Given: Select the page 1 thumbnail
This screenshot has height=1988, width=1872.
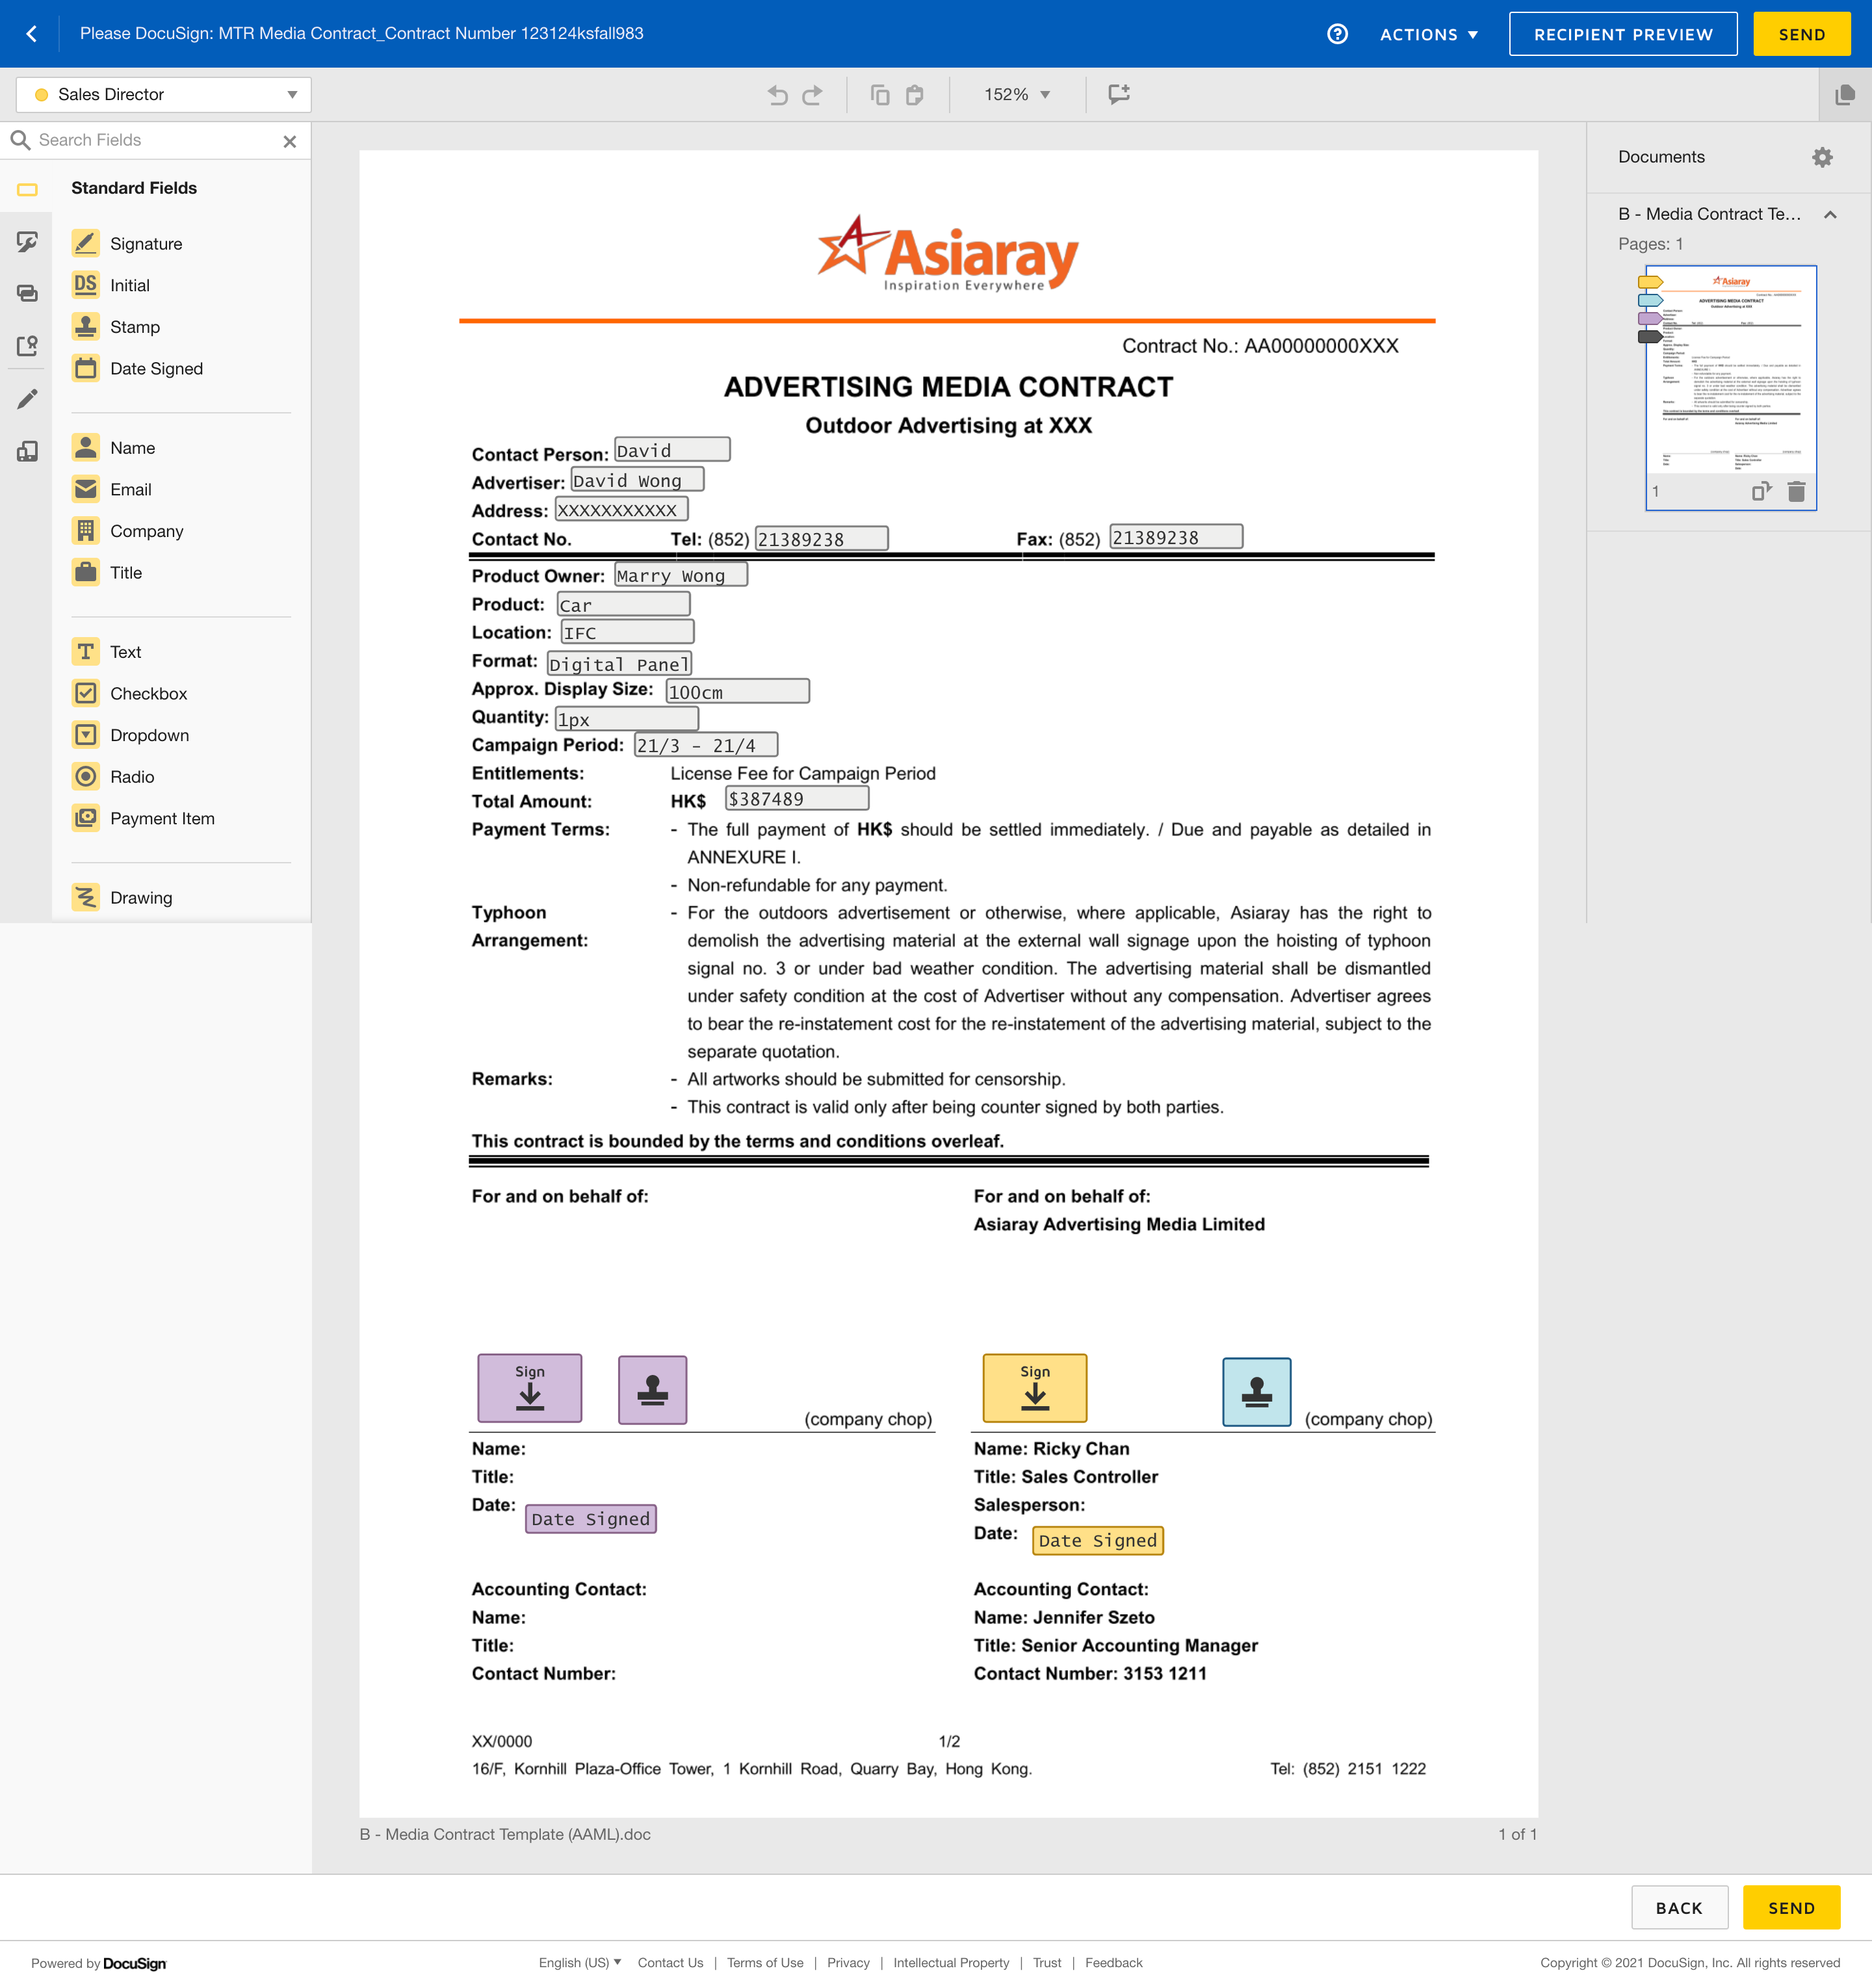Looking at the screenshot, I should point(1731,387).
